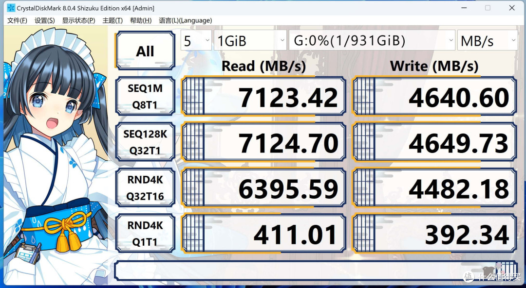Expand the test count dropdown showing 5
This screenshot has width=526, height=288.
click(x=196, y=40)
